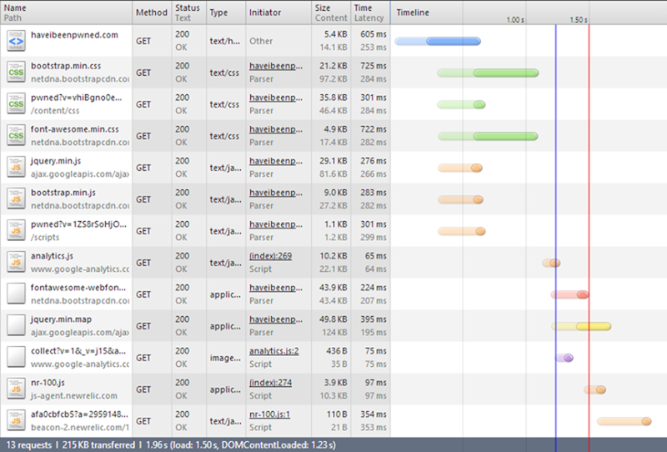Image resolution: width=667 pixels, height=452 pixels.
Task: Sort by the Initiator column header
Action: click(x=278, y=13)
